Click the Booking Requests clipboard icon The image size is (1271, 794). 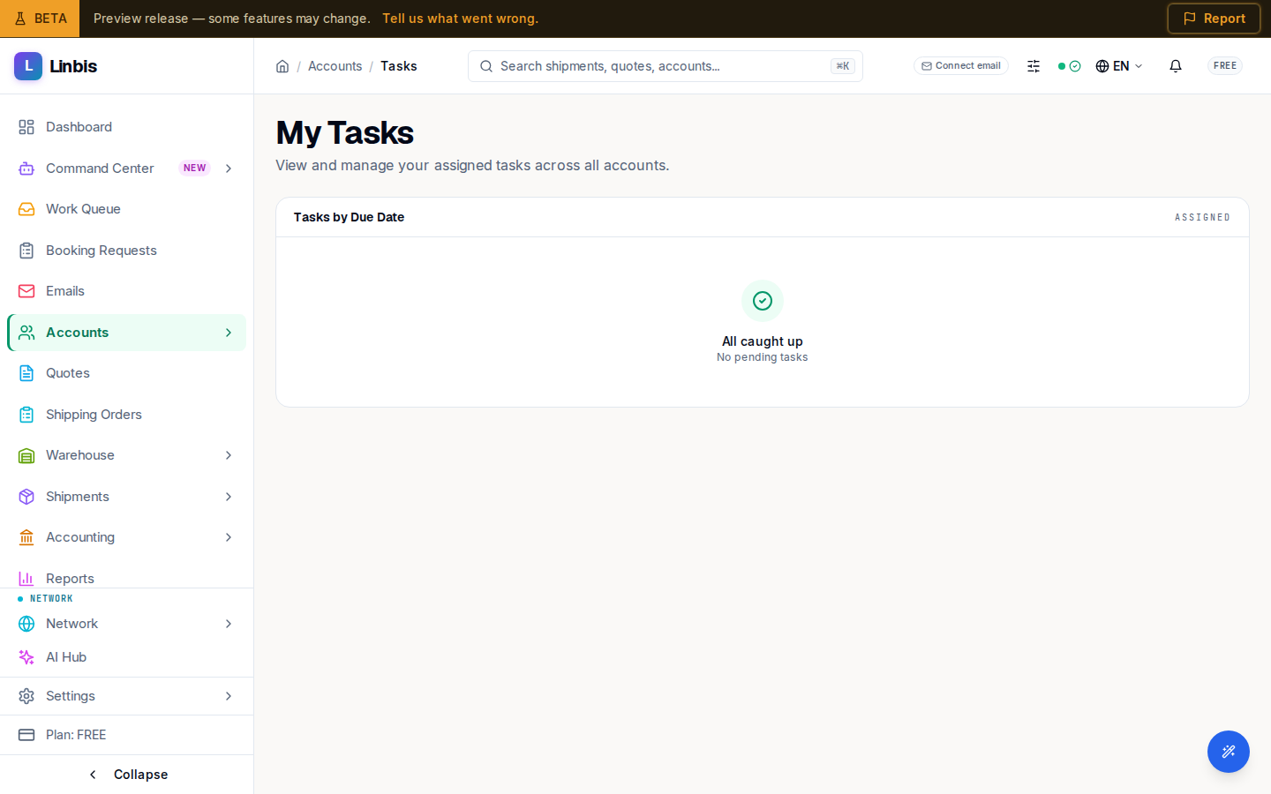(26, 251)
